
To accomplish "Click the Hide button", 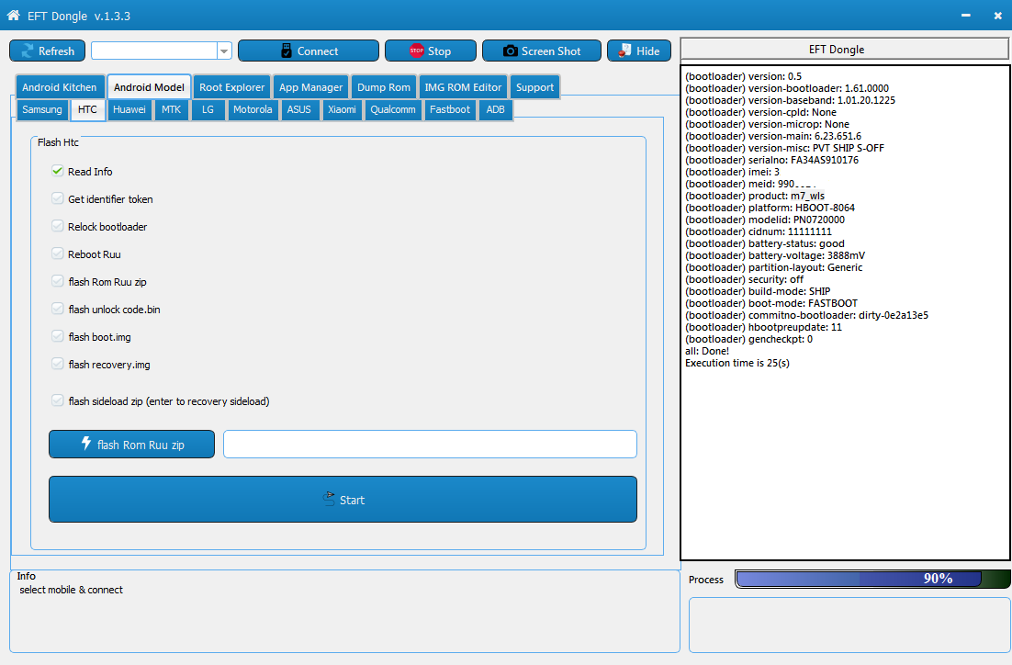I will click(x=639, y=51).
